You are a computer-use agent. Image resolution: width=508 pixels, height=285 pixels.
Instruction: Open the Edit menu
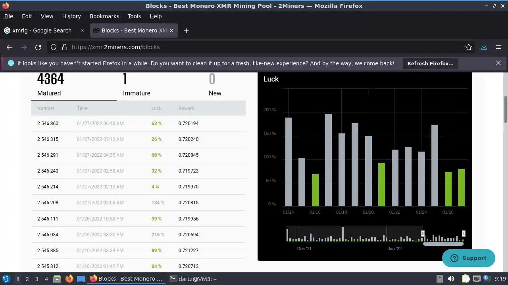click(x=27, y=16)
